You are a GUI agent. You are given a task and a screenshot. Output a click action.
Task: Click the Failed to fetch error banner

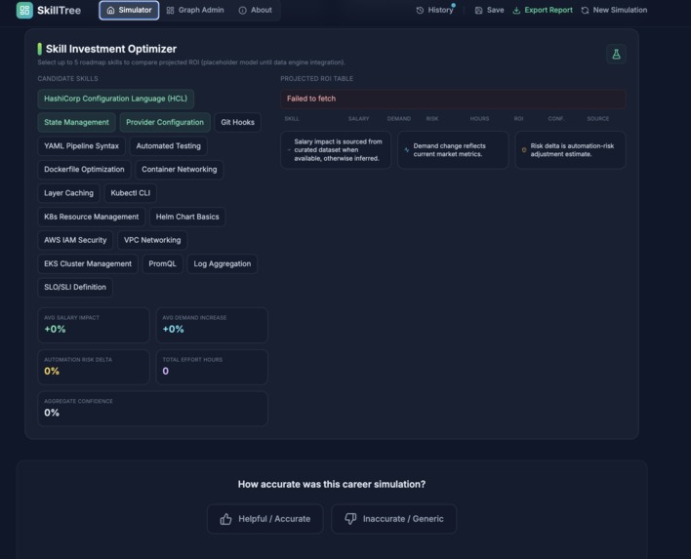coord(453,99)
